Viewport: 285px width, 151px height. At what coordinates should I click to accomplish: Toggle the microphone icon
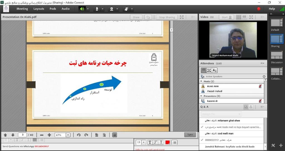[x=97, y=9]
